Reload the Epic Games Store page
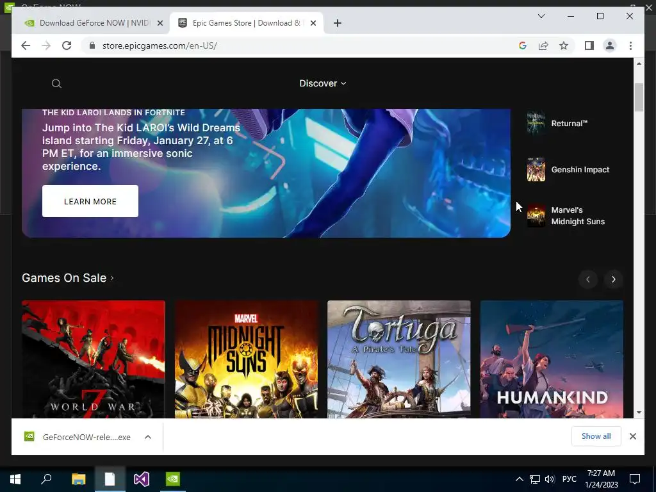 tap(67, 45)
